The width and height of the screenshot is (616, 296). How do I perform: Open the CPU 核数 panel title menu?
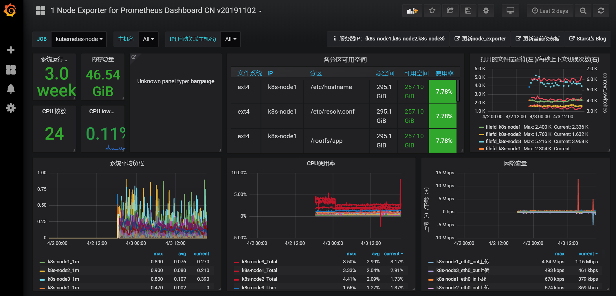(x=54, y=111)
